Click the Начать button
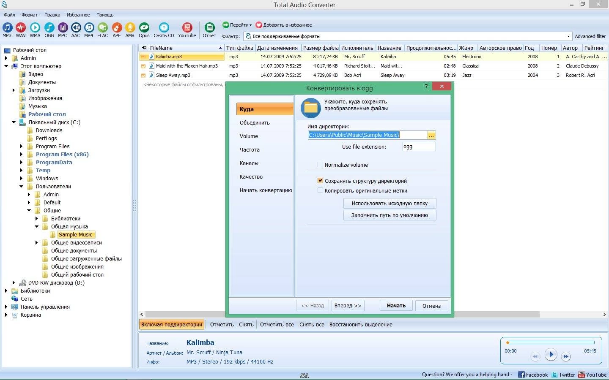 tap(396, 306)
